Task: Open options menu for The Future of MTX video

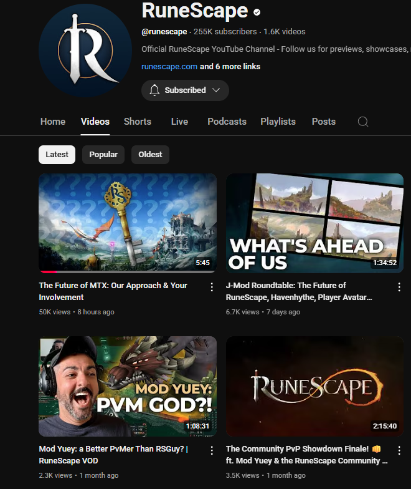Action: coord(212,287)
